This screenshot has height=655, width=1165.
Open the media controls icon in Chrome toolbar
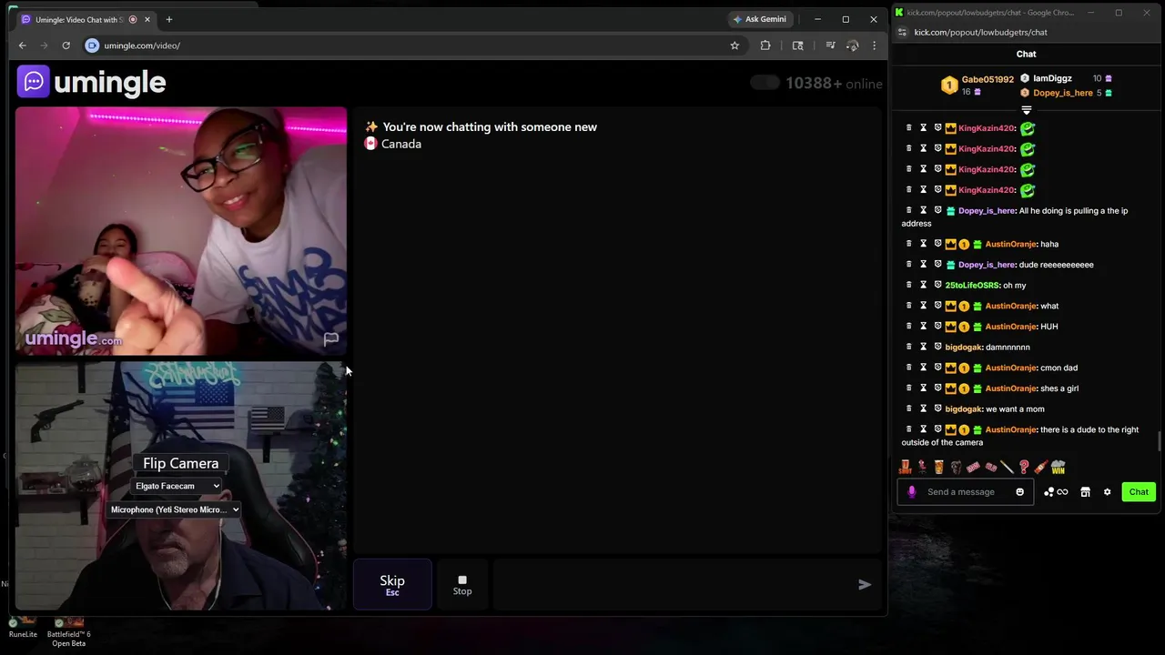[x=830, y=45]
